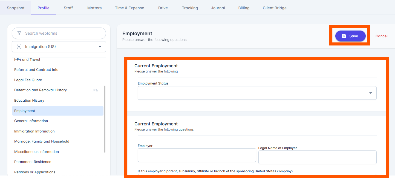Click the Legal Name of Employer field
The width and height of the screenshot is (395, 178).
tap(318, 157)
